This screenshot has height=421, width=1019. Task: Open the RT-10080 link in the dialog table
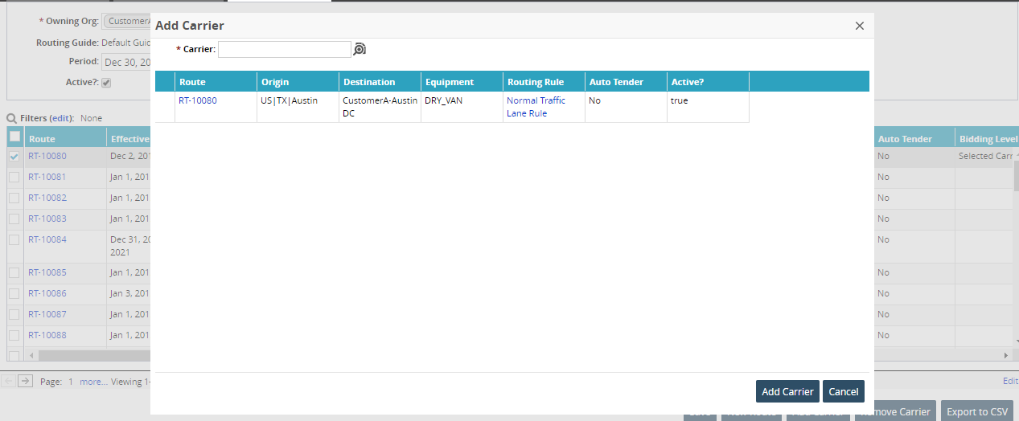[197, 100]
